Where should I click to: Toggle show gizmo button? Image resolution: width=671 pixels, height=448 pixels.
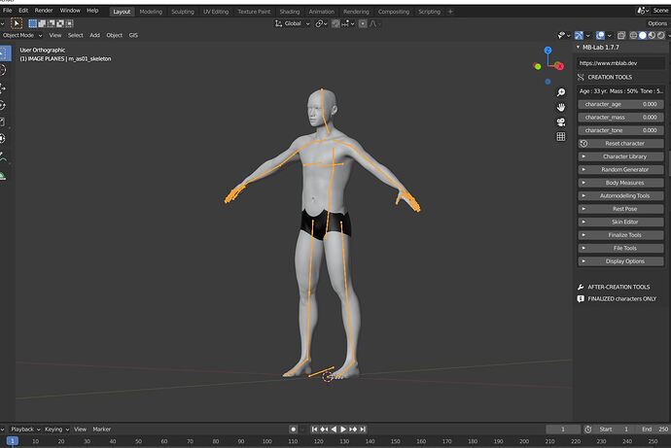coord(579,35)
